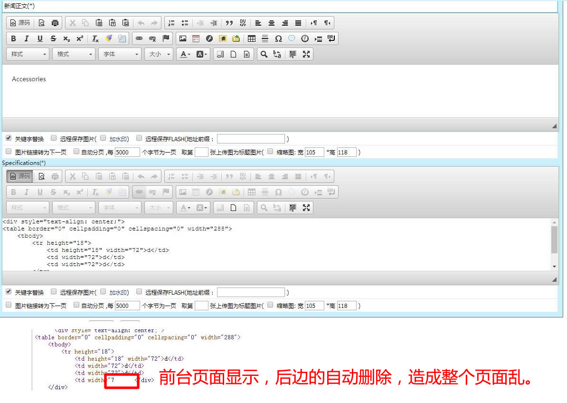Click Bold in the news body editor toolbar
Image resolution: width=567 pixels, height=403 pixels.
[x=13, y=39]
